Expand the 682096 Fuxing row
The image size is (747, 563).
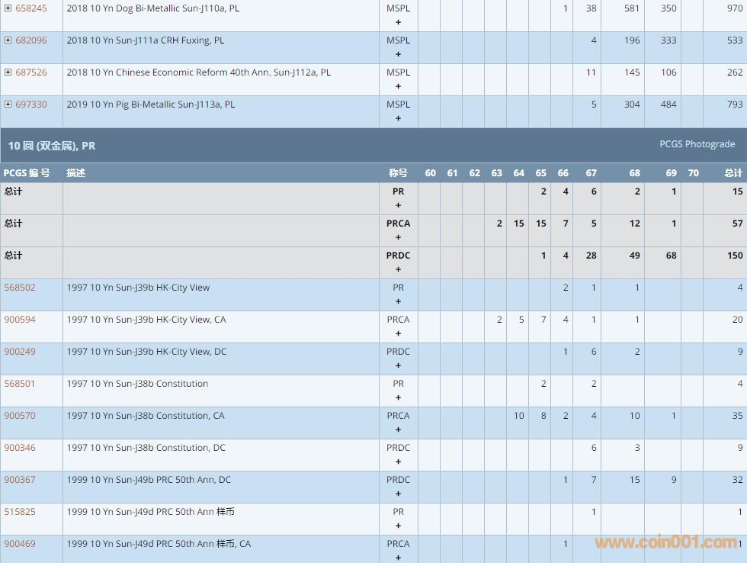(8, 40)
